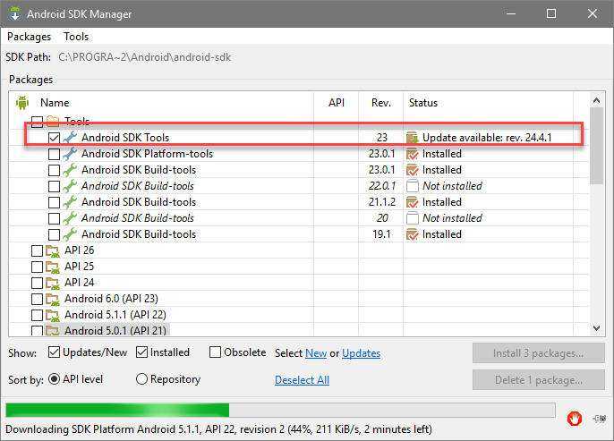Toggle the Updates/New show checkbox
Image resolution: width=614 pixels, height=441 pixels.
(54, 352)
